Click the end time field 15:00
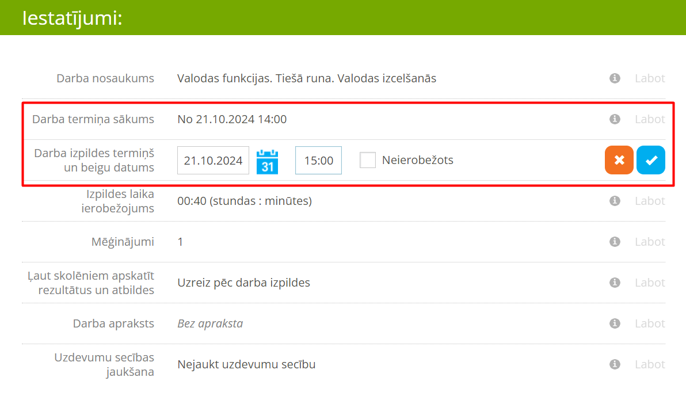The width and height of the screenshot is (686, 400). [x=318, y=161]
